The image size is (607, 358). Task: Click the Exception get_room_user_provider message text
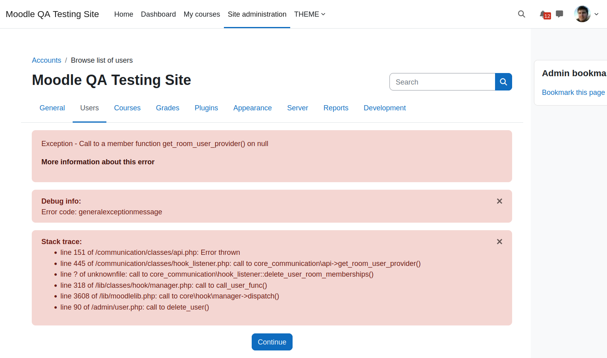[x=155, y=144]
